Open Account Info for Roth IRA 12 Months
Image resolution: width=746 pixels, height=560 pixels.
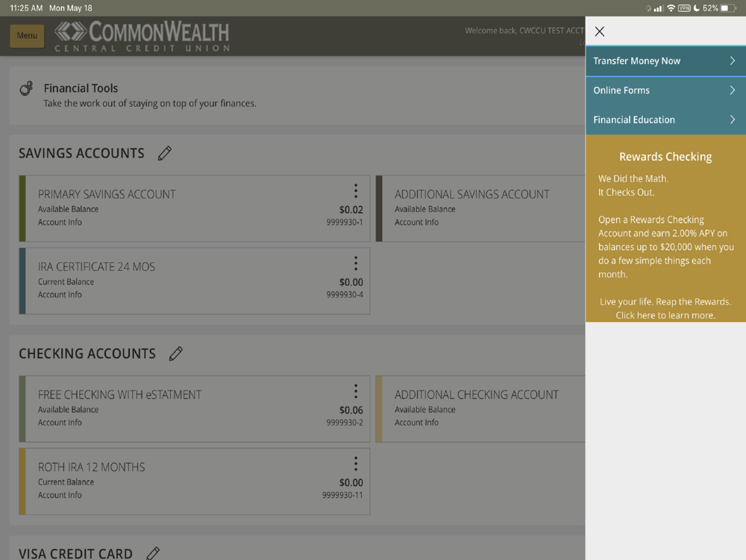[x=60, y=495]
